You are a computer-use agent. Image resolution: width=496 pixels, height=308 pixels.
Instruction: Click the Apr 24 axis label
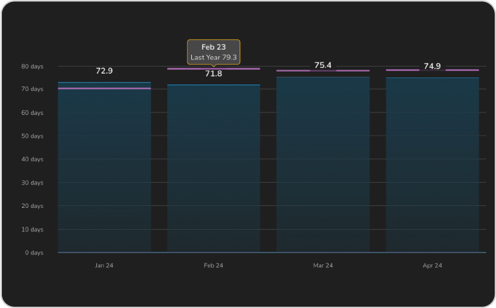pyautogui.click(x=432, y=265)
